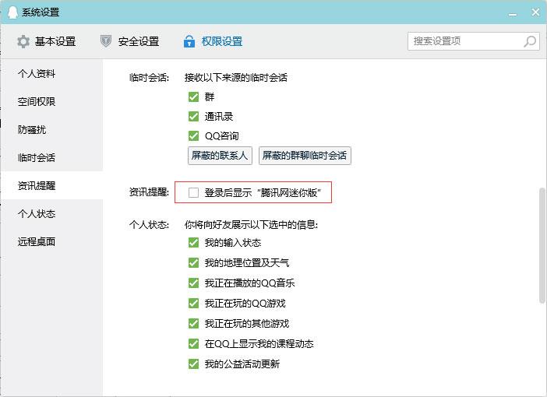This screenshot has height=397, width=547.
Task: Switch to the 安全设置 tab
Action: pyautogui.click(x=130, y=41)
